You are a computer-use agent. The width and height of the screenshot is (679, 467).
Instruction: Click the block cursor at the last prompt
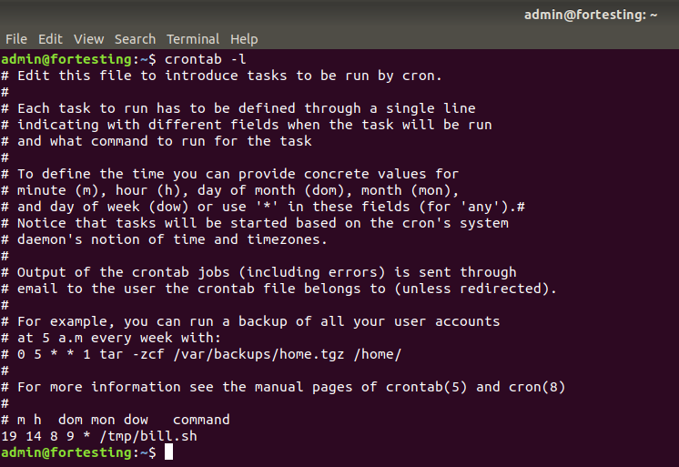click(168, 452)
